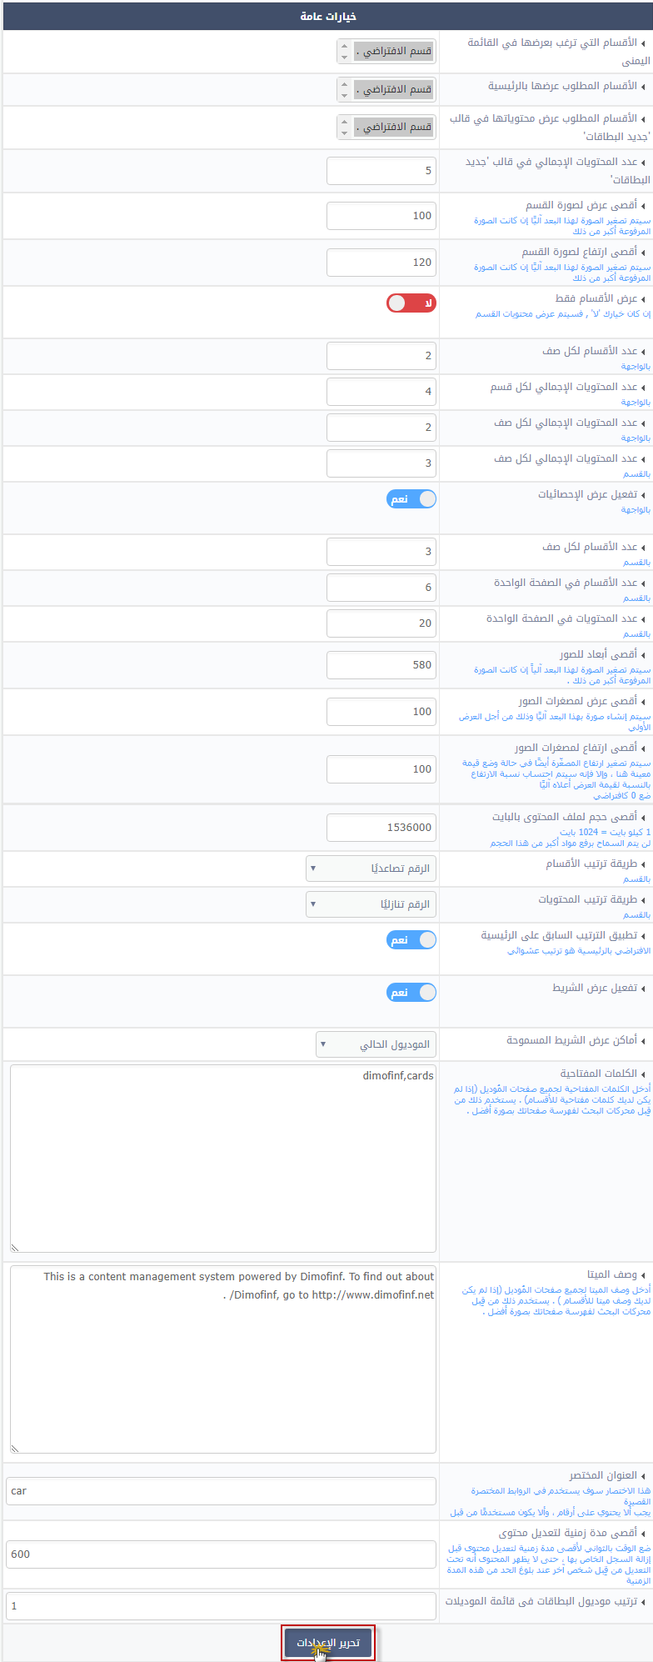Click the resize handle of meta description textarea
Image resolution: width=653 pixels, height=1662 pixels.
(x=15, y=1449)
